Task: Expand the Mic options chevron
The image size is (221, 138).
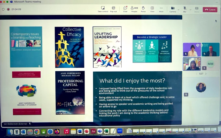Action: pos(190,10)
